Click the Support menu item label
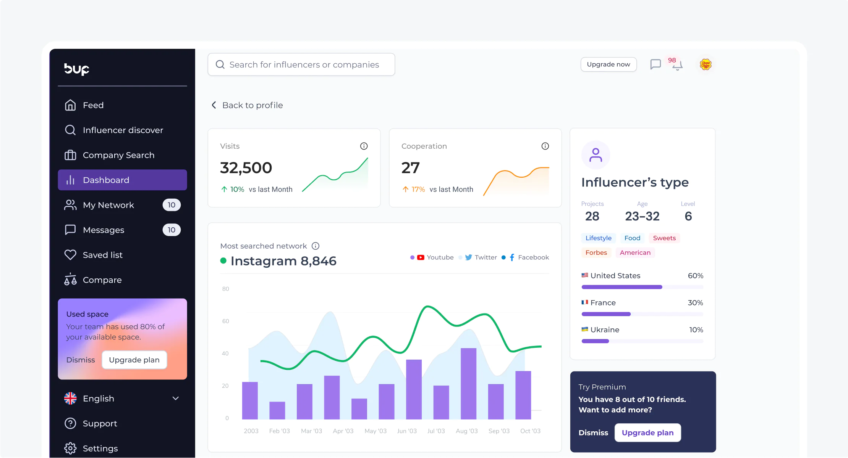This screenshot has height=458, width=848. tap(100, 424)
